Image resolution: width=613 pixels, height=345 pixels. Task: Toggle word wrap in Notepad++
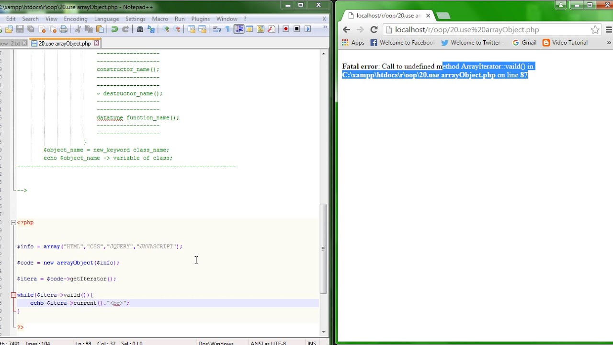pos(216,29)
